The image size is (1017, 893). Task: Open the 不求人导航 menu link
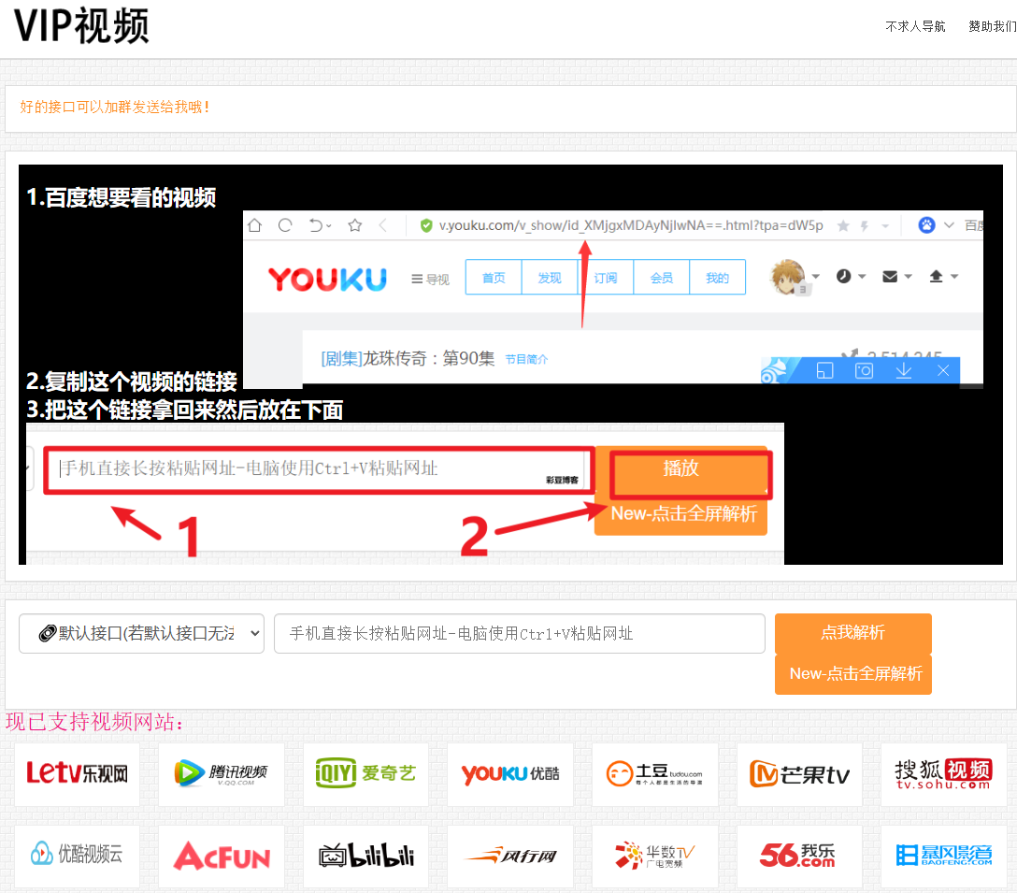pyautogui.click(x=915, y=26)
